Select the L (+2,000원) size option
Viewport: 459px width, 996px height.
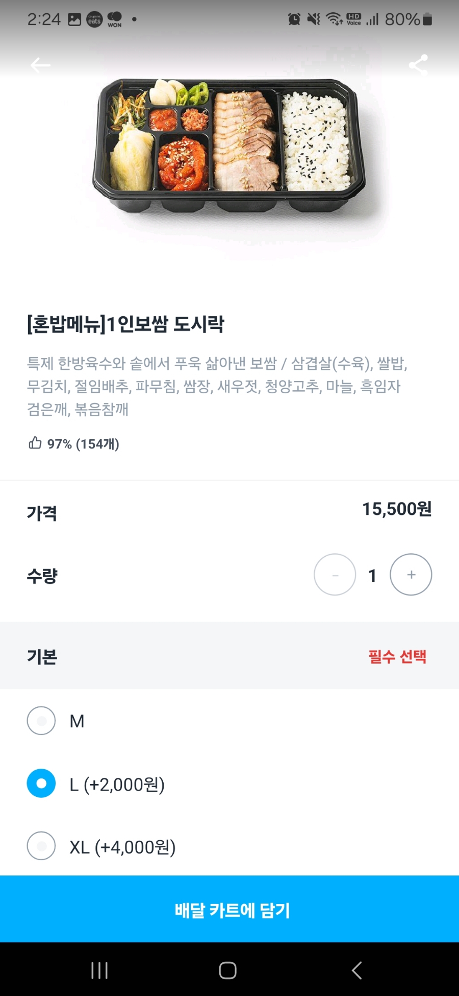41,784
